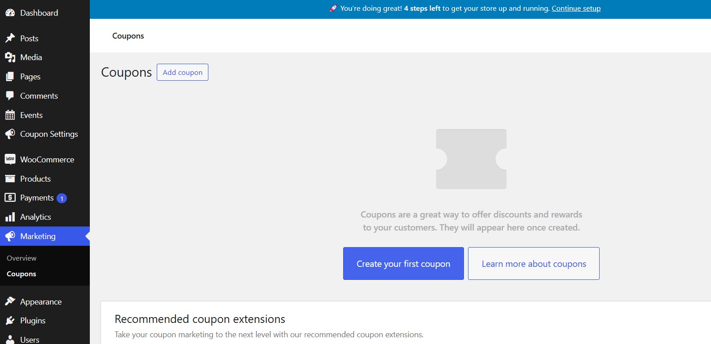Viewport: 711px width, 344px height.
Task: Click the Comments speech bubble icon
Action: click(x=10, y=96)
